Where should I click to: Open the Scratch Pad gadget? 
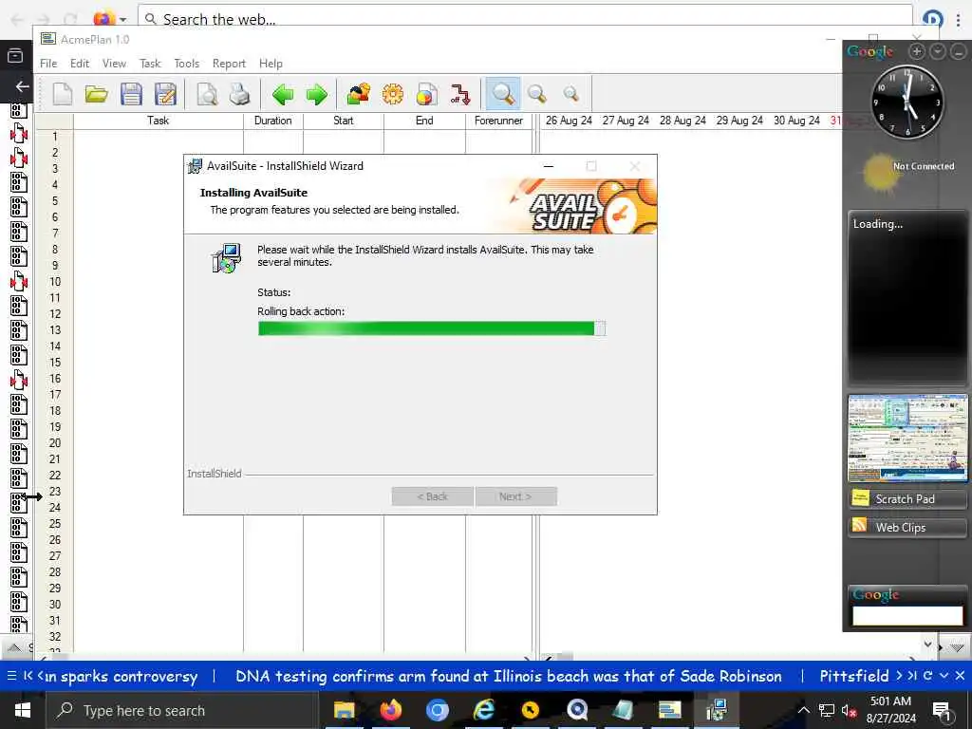pos(907,499)
